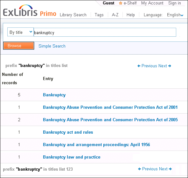188x178 pixels.
Task: Click the orange Browse button
Action: [18, 46]
